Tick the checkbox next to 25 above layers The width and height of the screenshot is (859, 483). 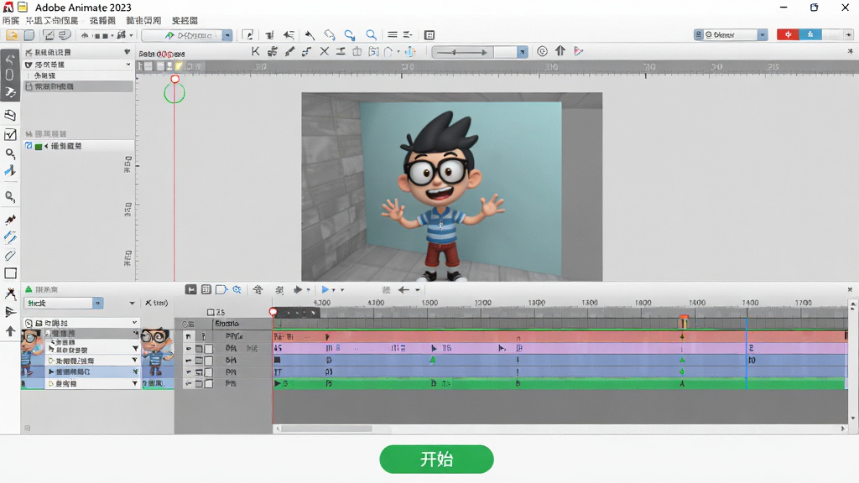(211, 312)
